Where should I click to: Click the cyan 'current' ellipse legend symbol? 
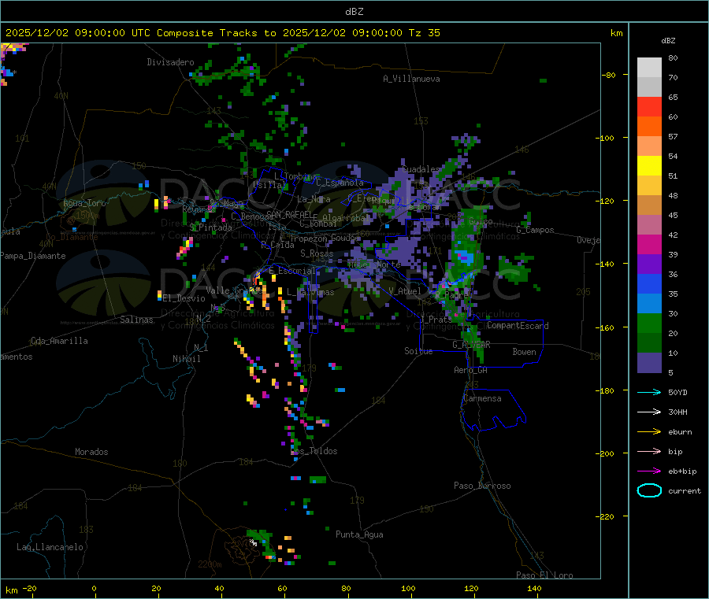click(x=649, y=490)
